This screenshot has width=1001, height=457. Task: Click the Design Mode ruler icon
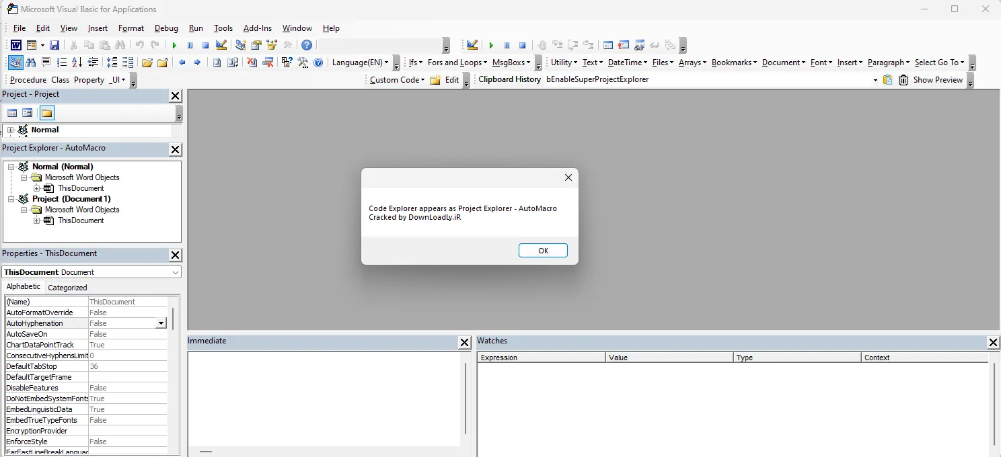(x=221, y=45)
